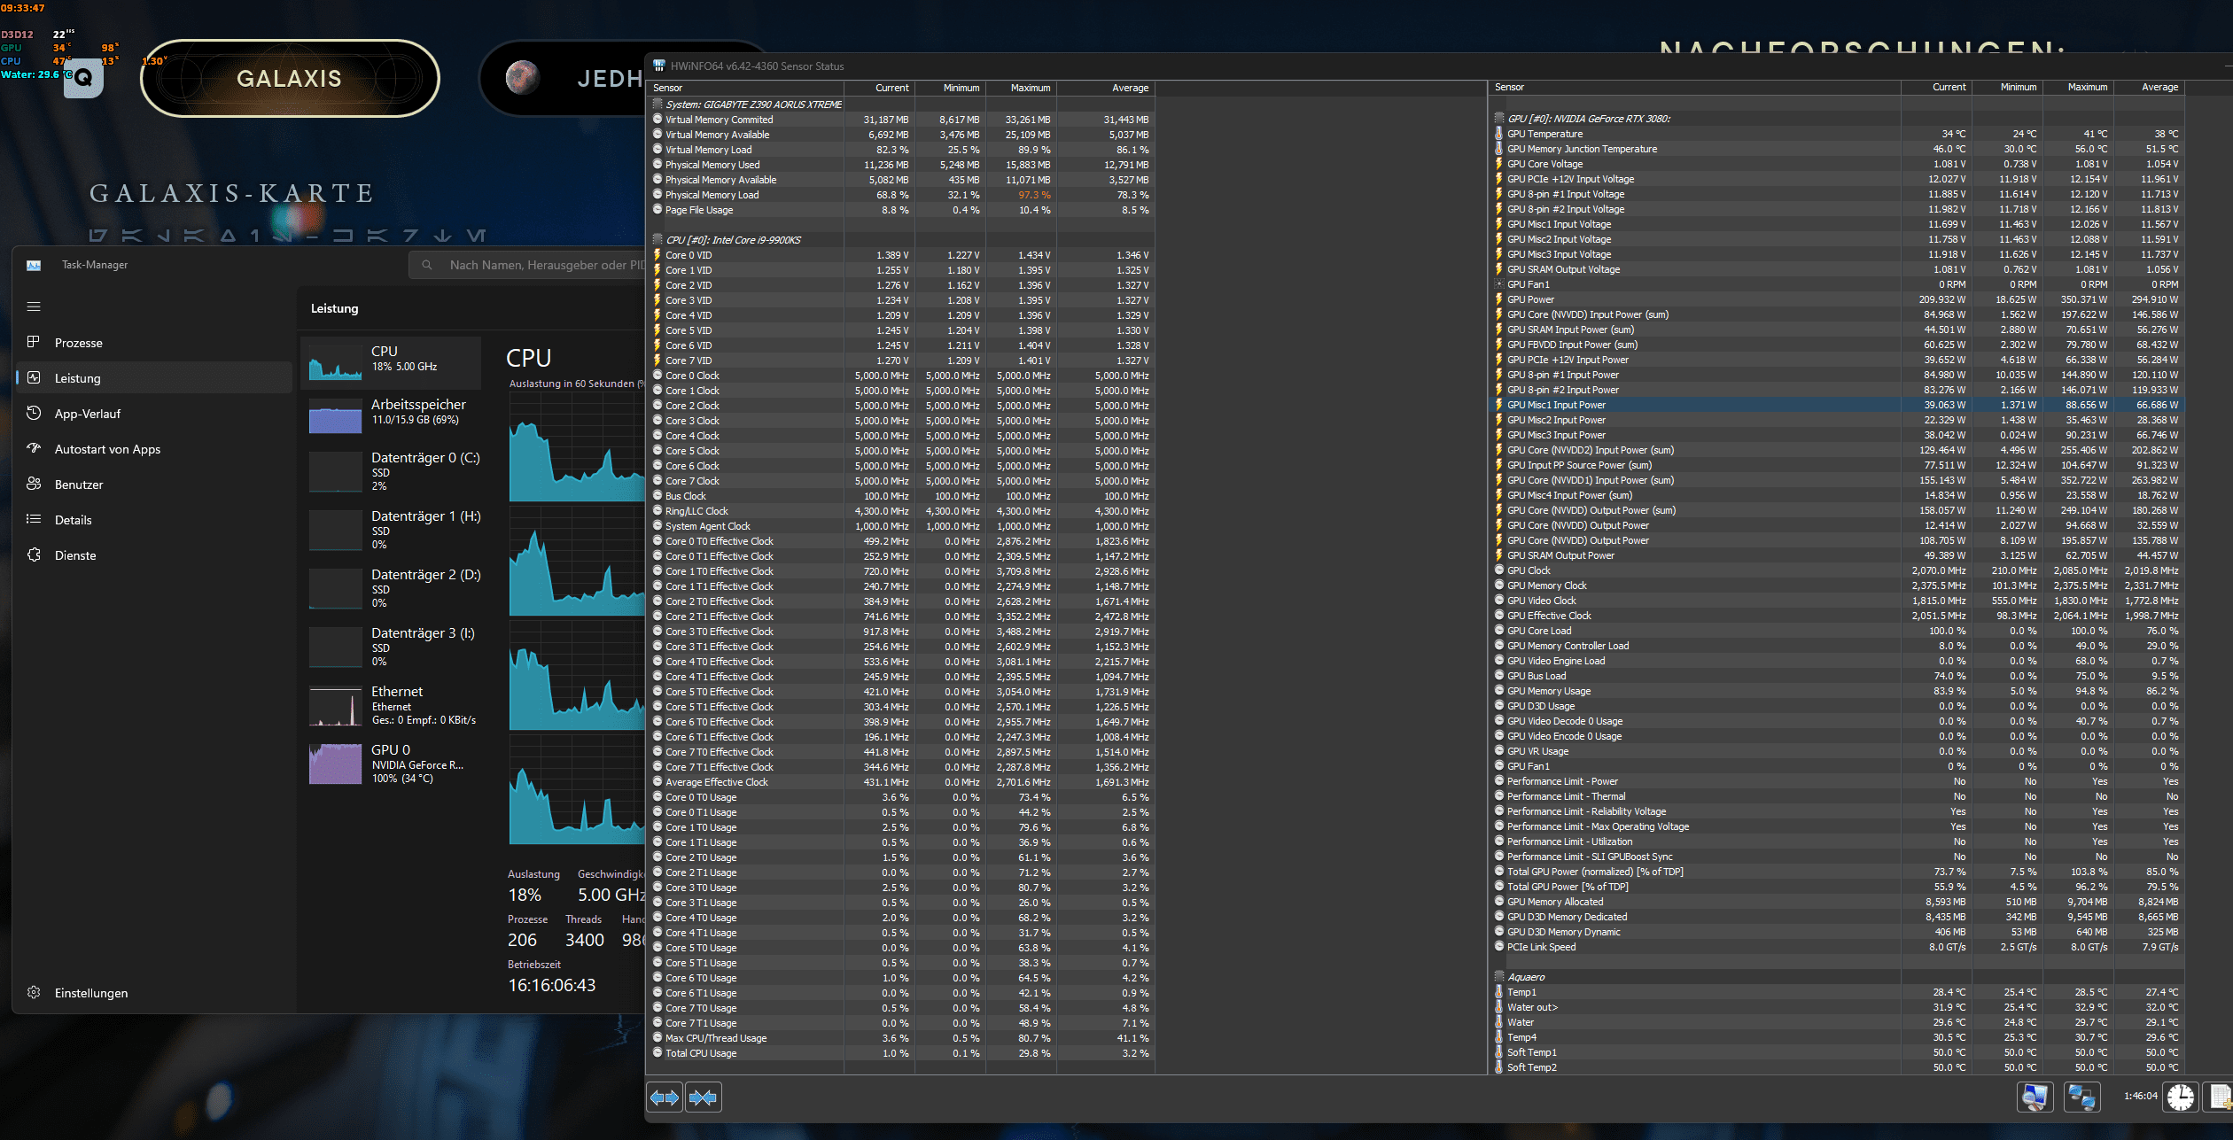This screenshot has height=1140, width=2233.
Task: Select the Total CPU Usage row
Action: click(901, 1053)
